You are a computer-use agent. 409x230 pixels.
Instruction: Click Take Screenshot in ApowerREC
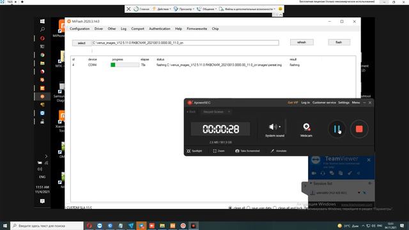(x=247, y=151)
